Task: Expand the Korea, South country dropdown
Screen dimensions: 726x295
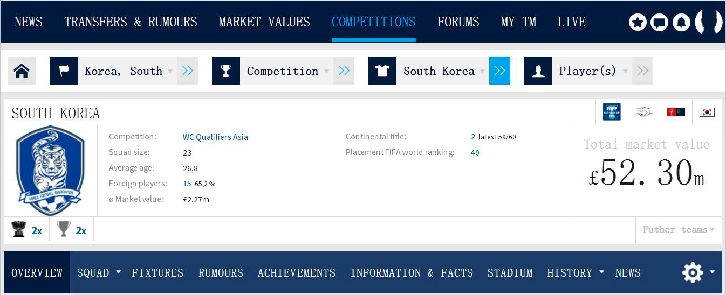Action: 170,71
